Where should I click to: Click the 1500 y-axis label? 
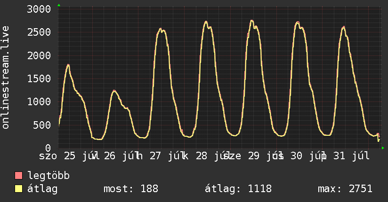pyautogui.click(x=39, y=79)
